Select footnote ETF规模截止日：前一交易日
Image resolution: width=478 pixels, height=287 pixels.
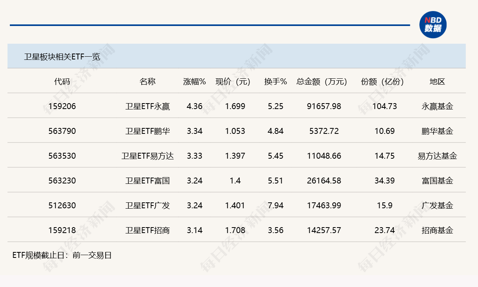[x=62, y=255]
